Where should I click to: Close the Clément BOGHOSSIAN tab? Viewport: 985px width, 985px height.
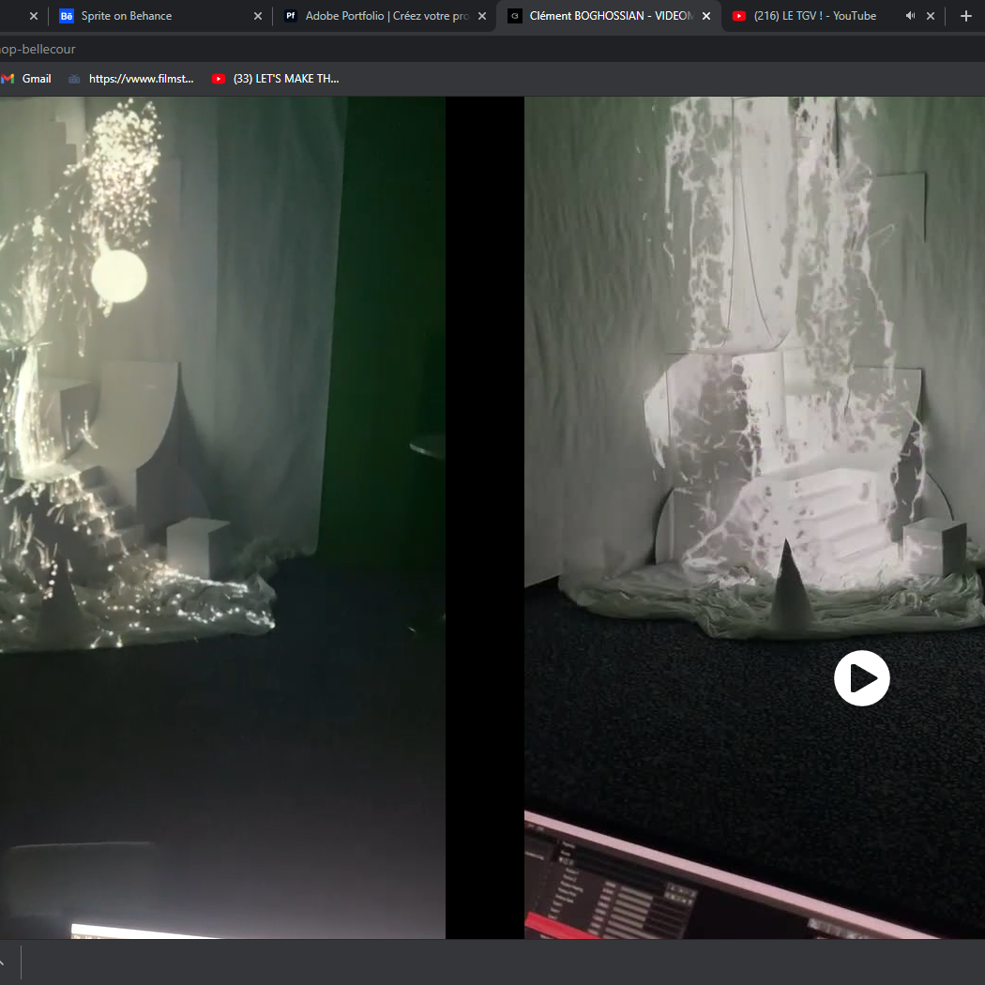(706, 16)
